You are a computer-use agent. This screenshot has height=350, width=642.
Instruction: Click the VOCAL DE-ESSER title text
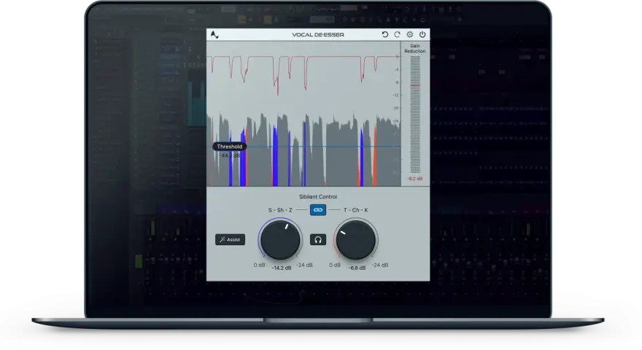point(318,35)
